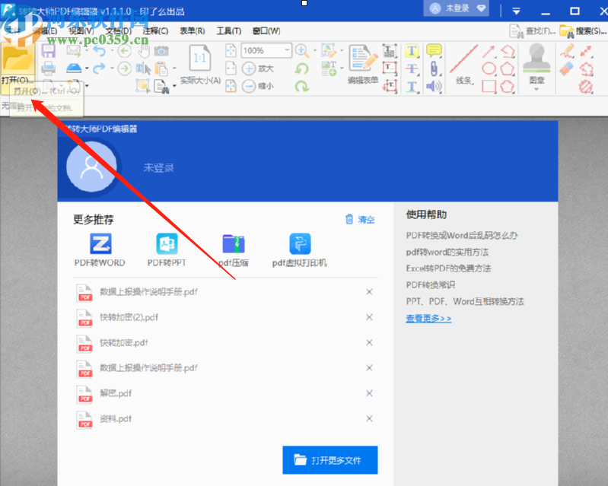This screenshot has height=486, width=608.
Task: Open the PDF转PPT recommended tool
Action: click(x=167, y=250)
